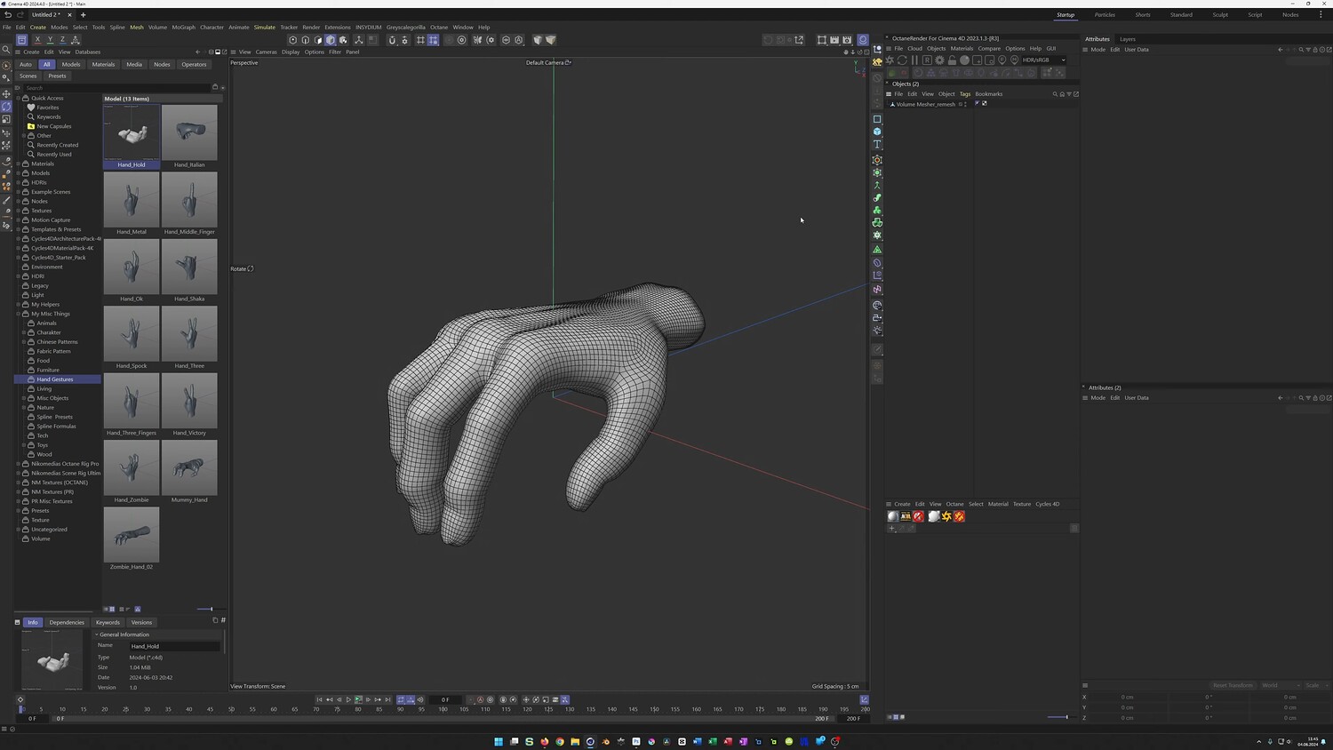This screenshot has height=750, width=1333.
Task: Click the Asset Browser search magnifier at left edge
Action: point(6,51)
